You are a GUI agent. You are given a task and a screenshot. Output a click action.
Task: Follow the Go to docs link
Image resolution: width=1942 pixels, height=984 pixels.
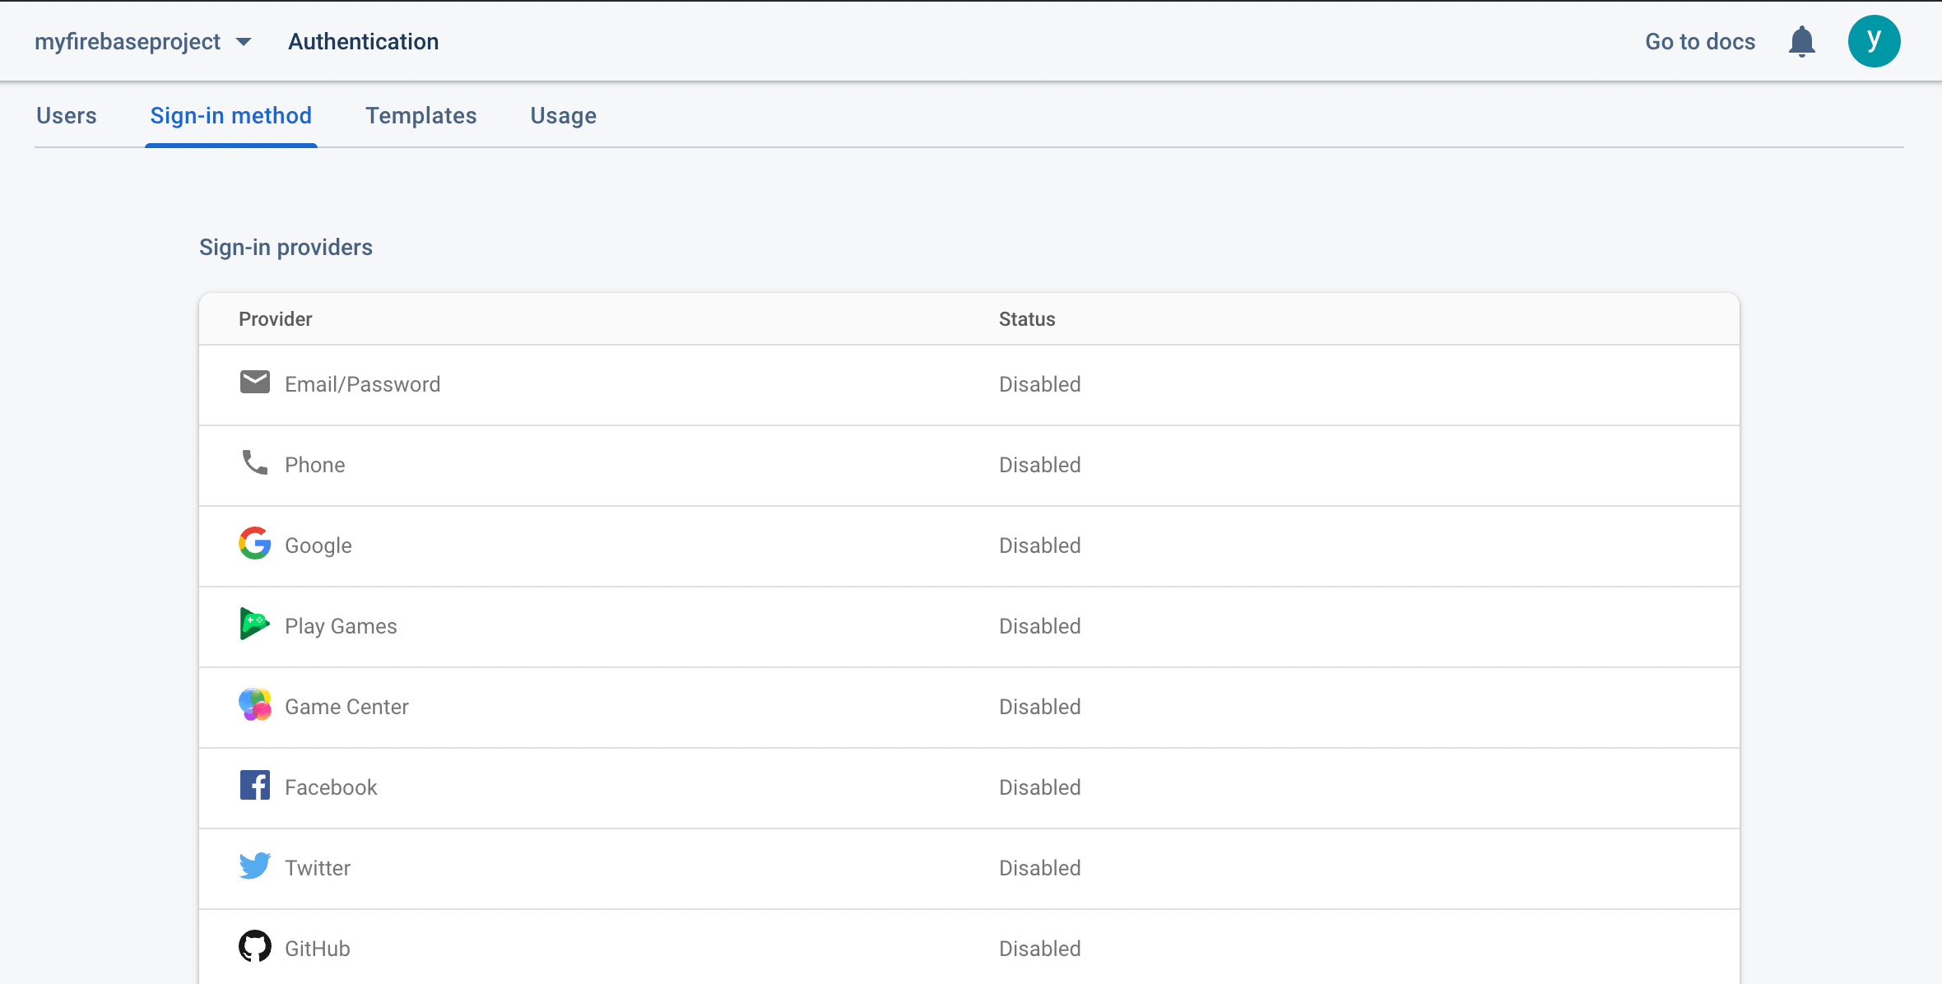pos(1699,42)
